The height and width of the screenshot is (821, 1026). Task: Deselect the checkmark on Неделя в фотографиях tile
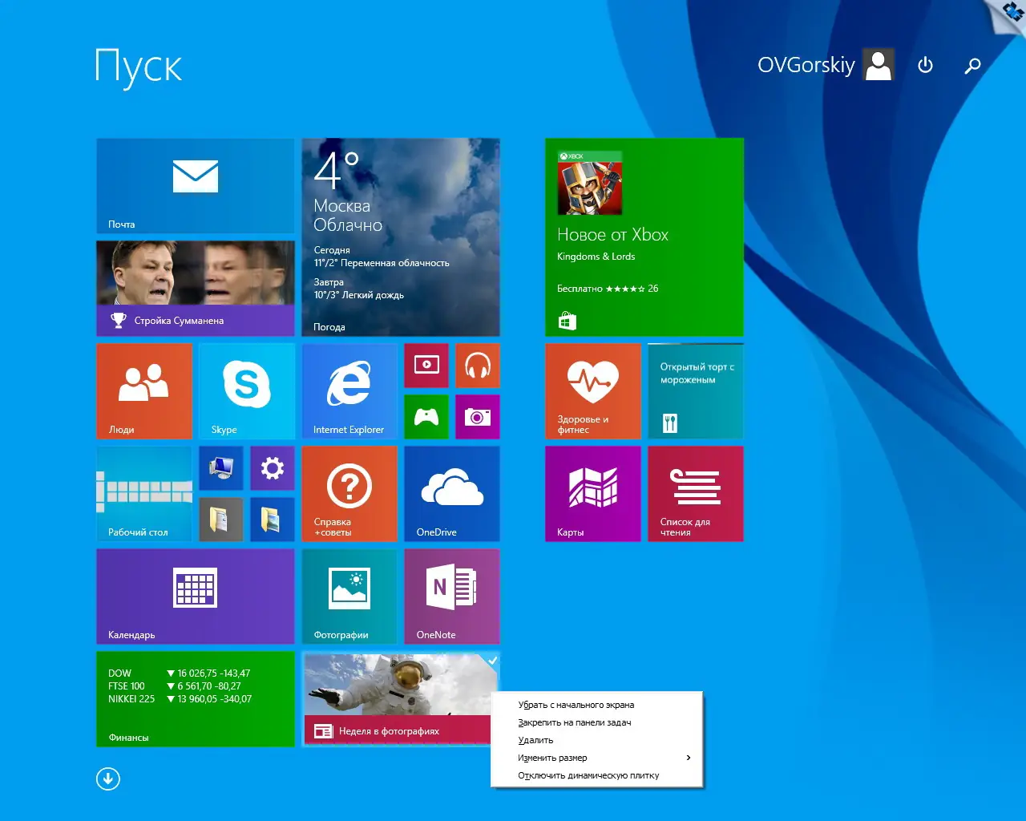[x=491, y=659]
